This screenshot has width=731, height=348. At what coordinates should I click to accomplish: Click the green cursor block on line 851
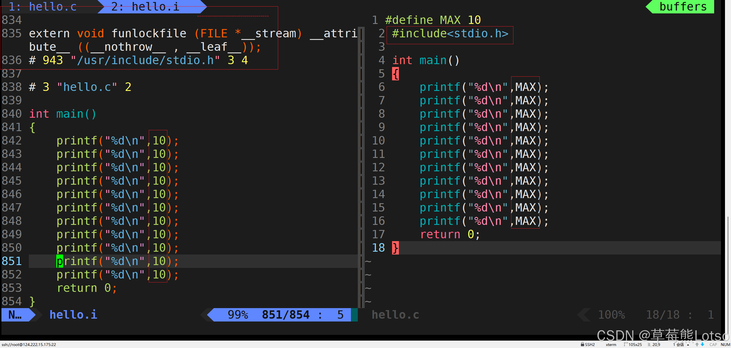coord(59,261)
